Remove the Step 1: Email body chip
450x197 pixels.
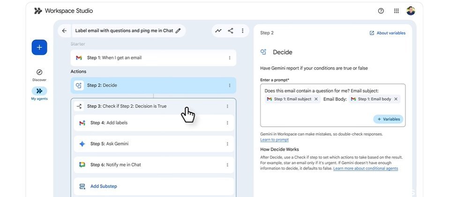click(x=396, y=99)
